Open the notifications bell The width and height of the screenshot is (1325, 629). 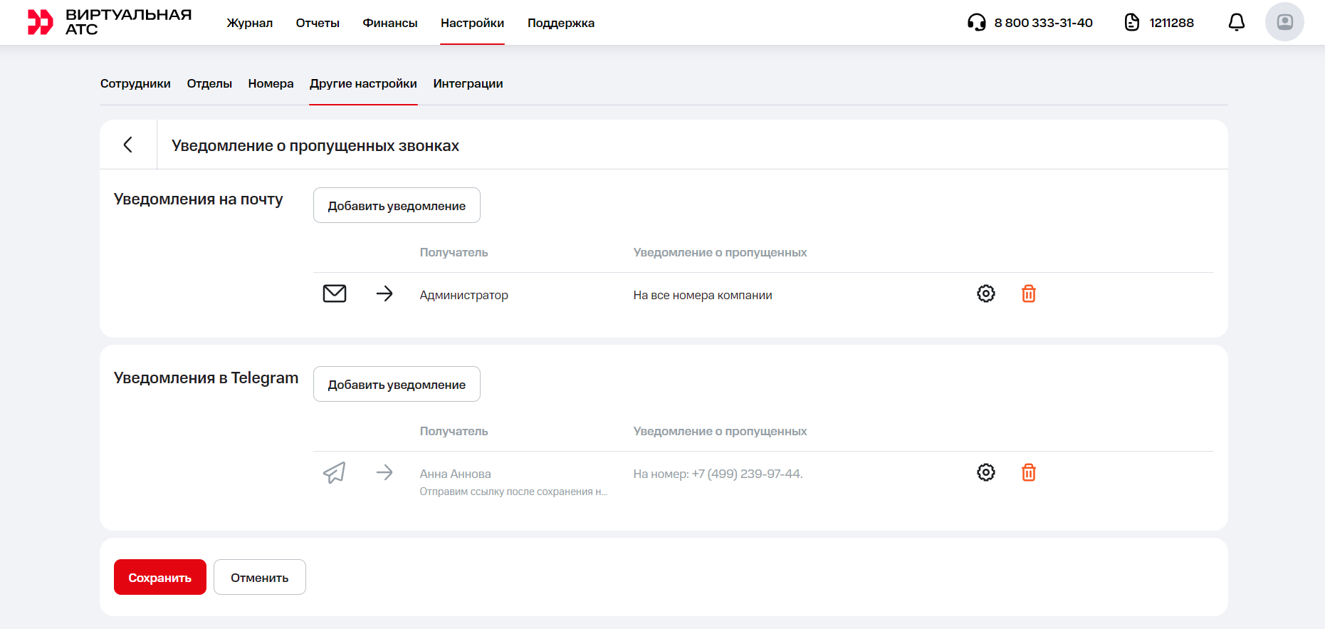[1237, 22]
